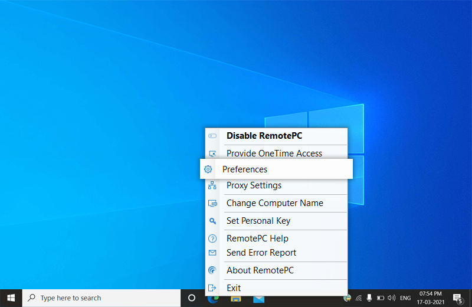Click the Set Personal Key icon

(x=212, y=221)
